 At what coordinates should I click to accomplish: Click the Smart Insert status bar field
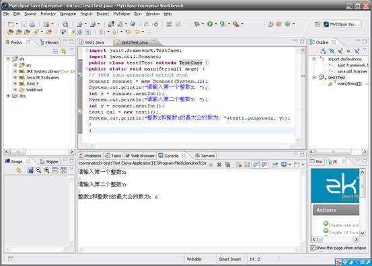(229, 259)
